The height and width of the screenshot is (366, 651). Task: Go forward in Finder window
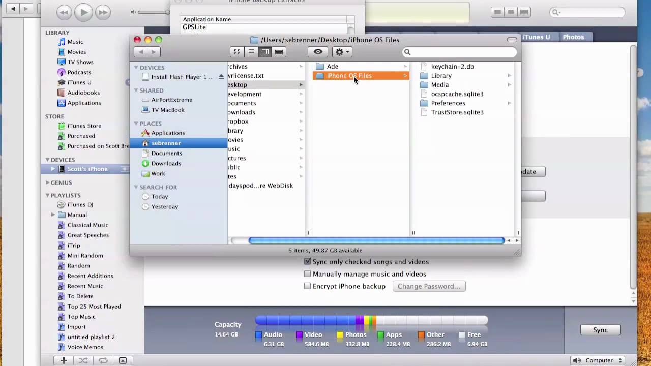tap(154, 52)
